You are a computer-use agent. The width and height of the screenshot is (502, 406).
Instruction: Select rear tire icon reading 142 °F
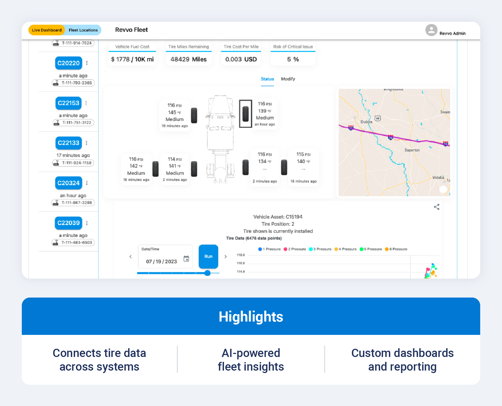point(156,169)
